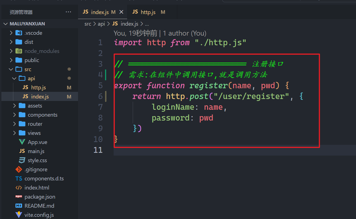Expand the router folder chevron
356x219 pixels.
click(x=14, y=124)
